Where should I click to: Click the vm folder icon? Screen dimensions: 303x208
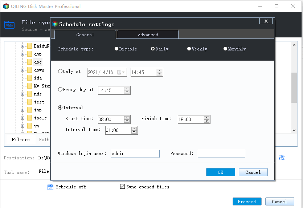tap(29, 126)
